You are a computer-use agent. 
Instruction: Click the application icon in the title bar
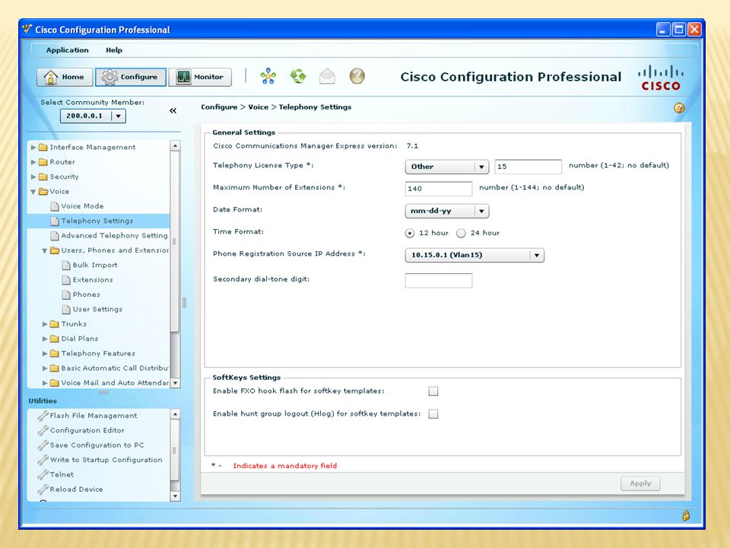click(27, 30)
